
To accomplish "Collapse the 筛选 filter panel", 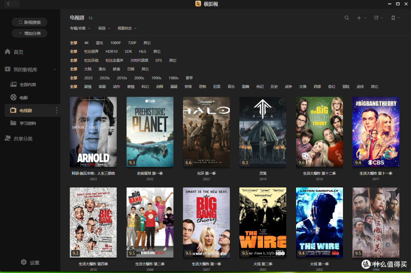I will coord(104,28).
